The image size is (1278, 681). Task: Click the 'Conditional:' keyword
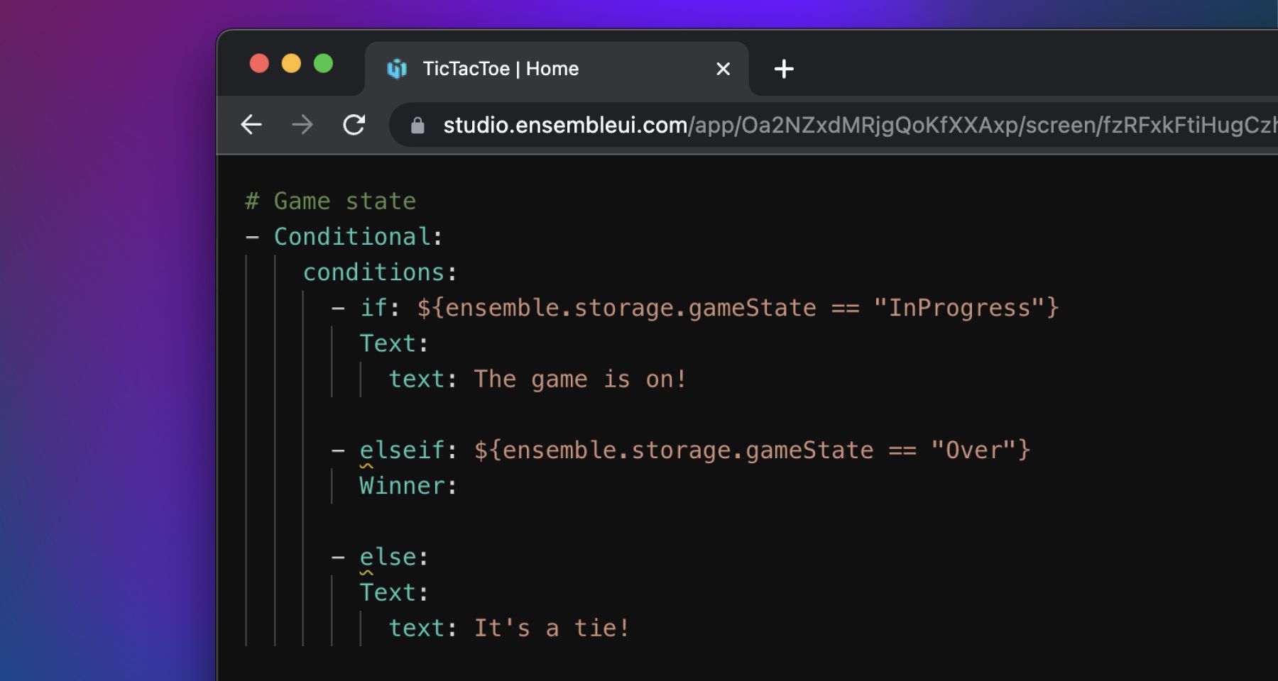click(x=359, y=236)
